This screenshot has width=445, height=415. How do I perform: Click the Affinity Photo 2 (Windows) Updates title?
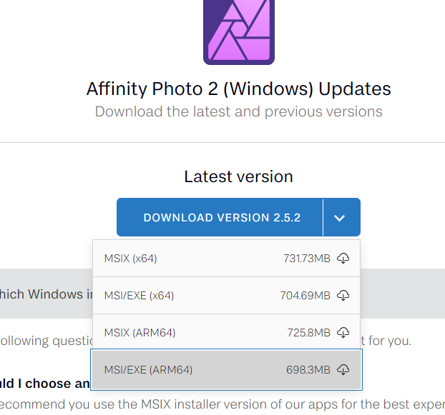pyautogui.click(x=239, y=89)
